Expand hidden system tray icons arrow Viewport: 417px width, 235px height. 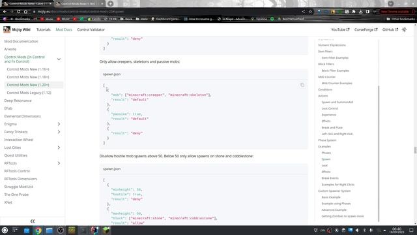(384, 230)
